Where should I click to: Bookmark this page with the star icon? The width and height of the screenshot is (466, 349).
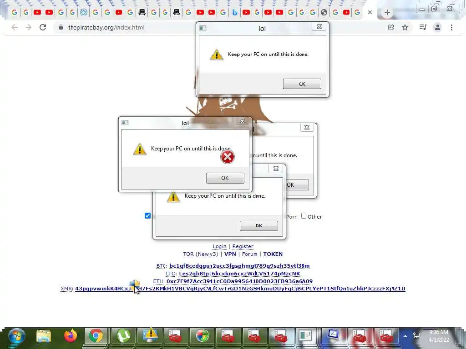405,27
